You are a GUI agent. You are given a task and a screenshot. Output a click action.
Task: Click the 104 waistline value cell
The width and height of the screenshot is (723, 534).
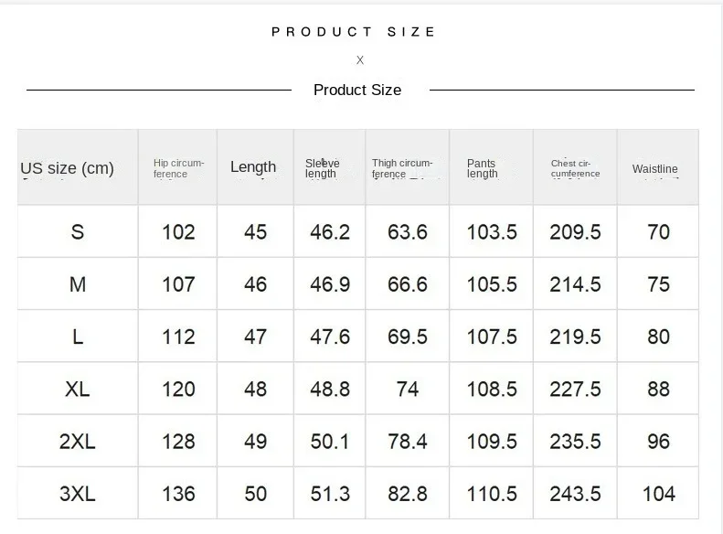tap(658, 494)
